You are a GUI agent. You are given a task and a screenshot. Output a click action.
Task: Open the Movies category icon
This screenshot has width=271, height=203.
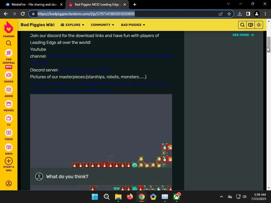pos(9,104)
